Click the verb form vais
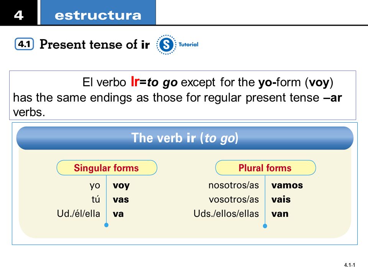This screenshot has width=368, height=276. (281, 200)
